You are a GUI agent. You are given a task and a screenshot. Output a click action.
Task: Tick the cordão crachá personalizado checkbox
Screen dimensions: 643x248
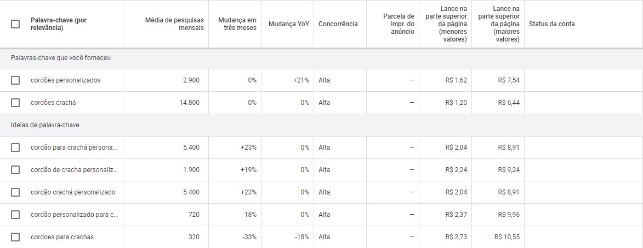[15, 192]
